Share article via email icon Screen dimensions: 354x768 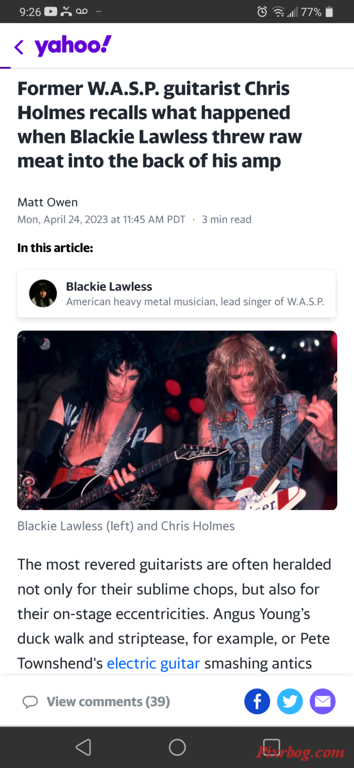click(322, 701)
